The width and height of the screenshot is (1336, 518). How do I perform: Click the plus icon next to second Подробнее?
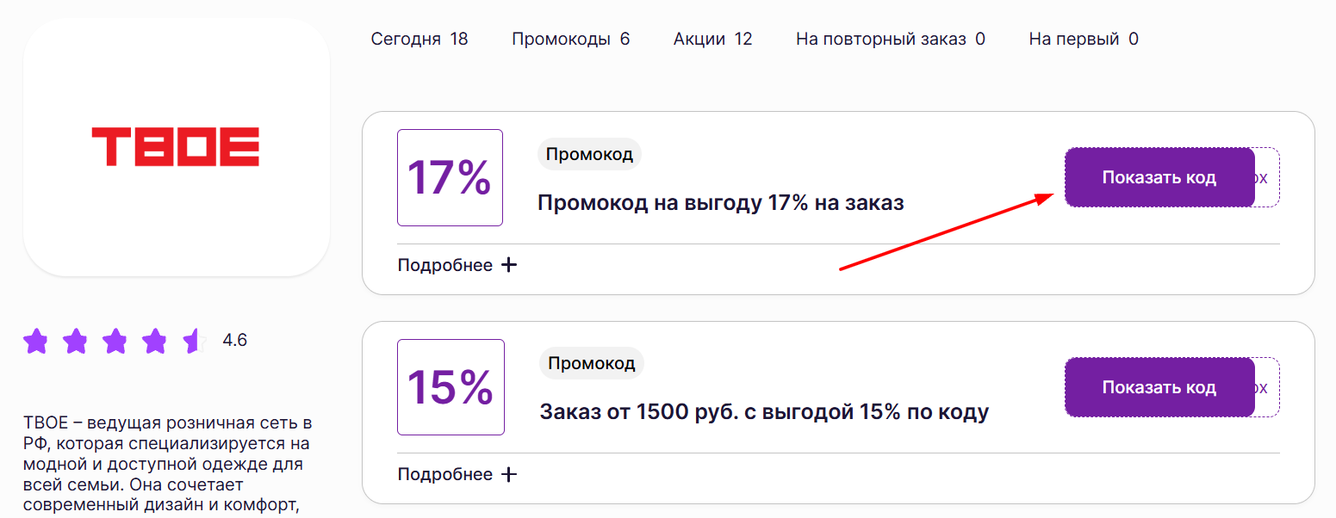510,473
